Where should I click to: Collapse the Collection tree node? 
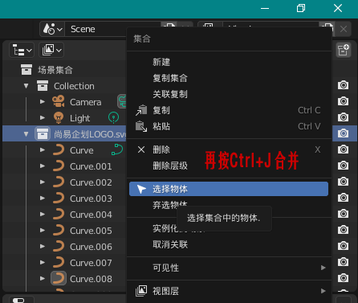click(x=26, y=86)
